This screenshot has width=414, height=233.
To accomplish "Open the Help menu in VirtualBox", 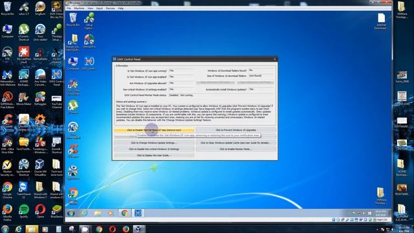I will (x=121, y=8).
